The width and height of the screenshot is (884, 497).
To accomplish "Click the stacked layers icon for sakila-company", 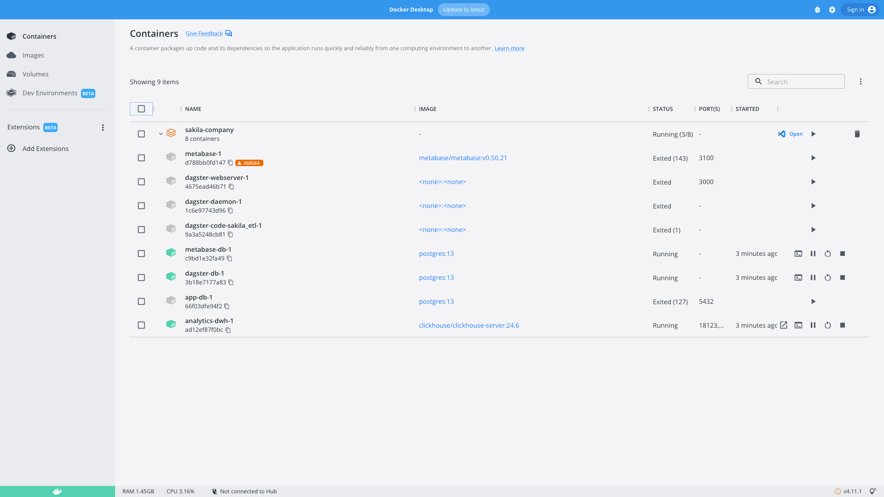I will 172,133.
